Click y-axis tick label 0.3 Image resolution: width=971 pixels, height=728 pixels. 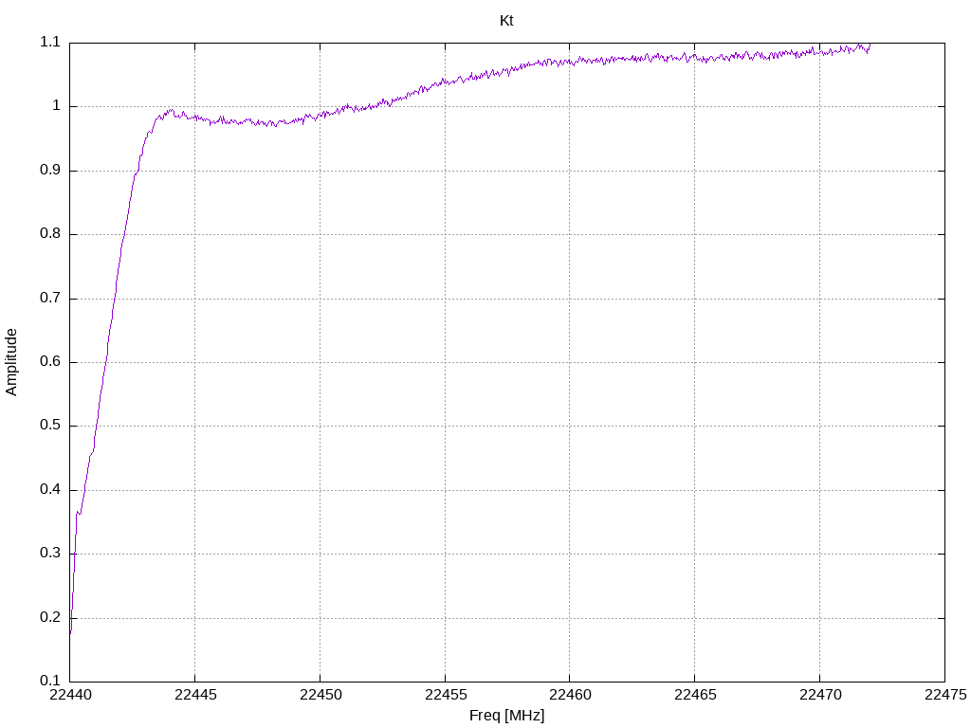(x=50, y=553)
